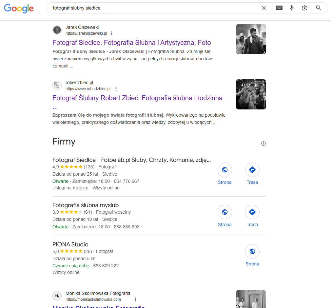Open the Robert Zbieć result thumbnail
Viewport: 331px width, 308px height.
251,94
